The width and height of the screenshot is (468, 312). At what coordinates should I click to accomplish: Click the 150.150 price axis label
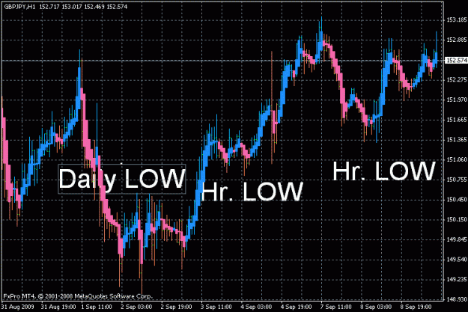(x=457, y=219)
